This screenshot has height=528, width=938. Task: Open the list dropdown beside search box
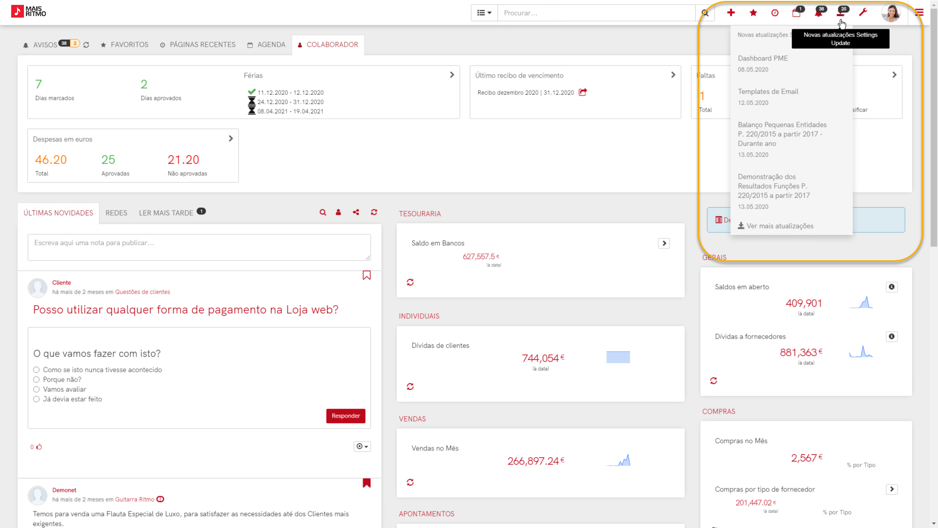point(484,13)
